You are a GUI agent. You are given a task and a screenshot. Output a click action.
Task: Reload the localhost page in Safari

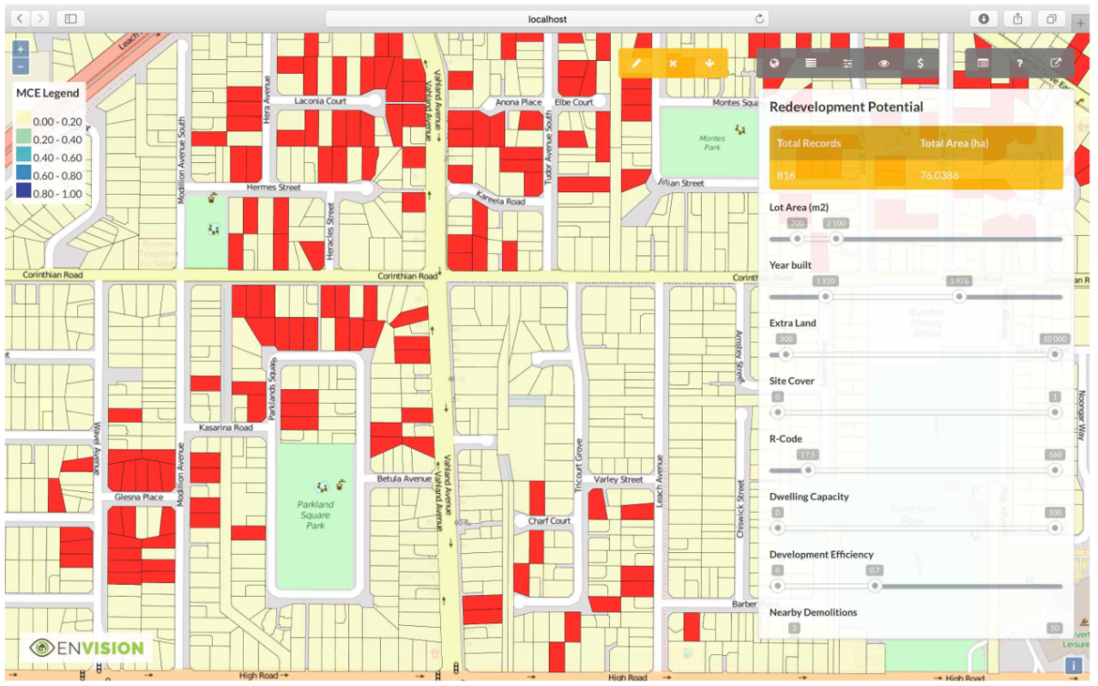pos(760,18)
